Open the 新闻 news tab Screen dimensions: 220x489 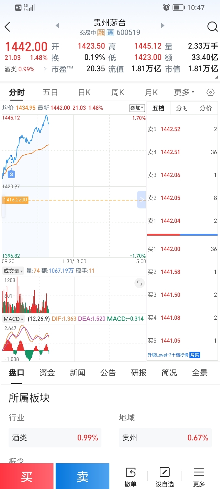(78, 373)
